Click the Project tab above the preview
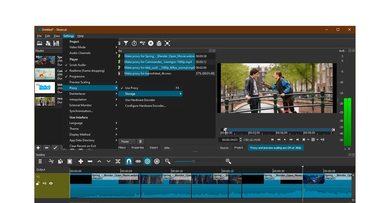Viewport: 389px width, 203px height. (x=239, y=147)
